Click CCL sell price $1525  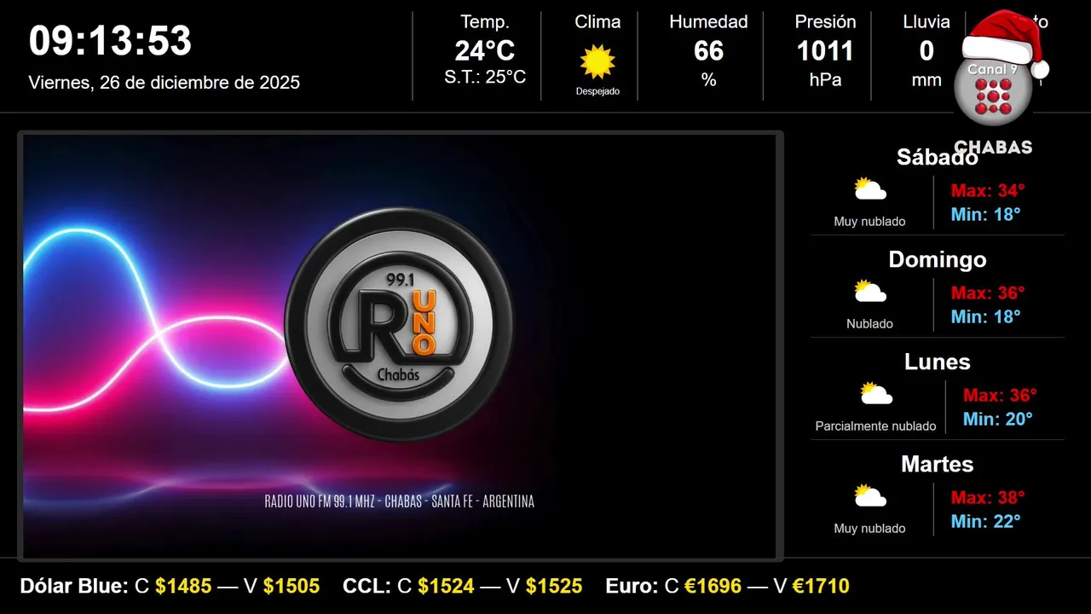click(x=554, y=586)
